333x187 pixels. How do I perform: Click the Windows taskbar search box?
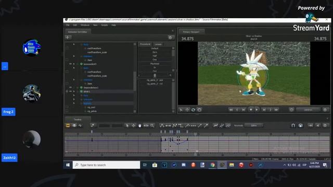point(106,165)
